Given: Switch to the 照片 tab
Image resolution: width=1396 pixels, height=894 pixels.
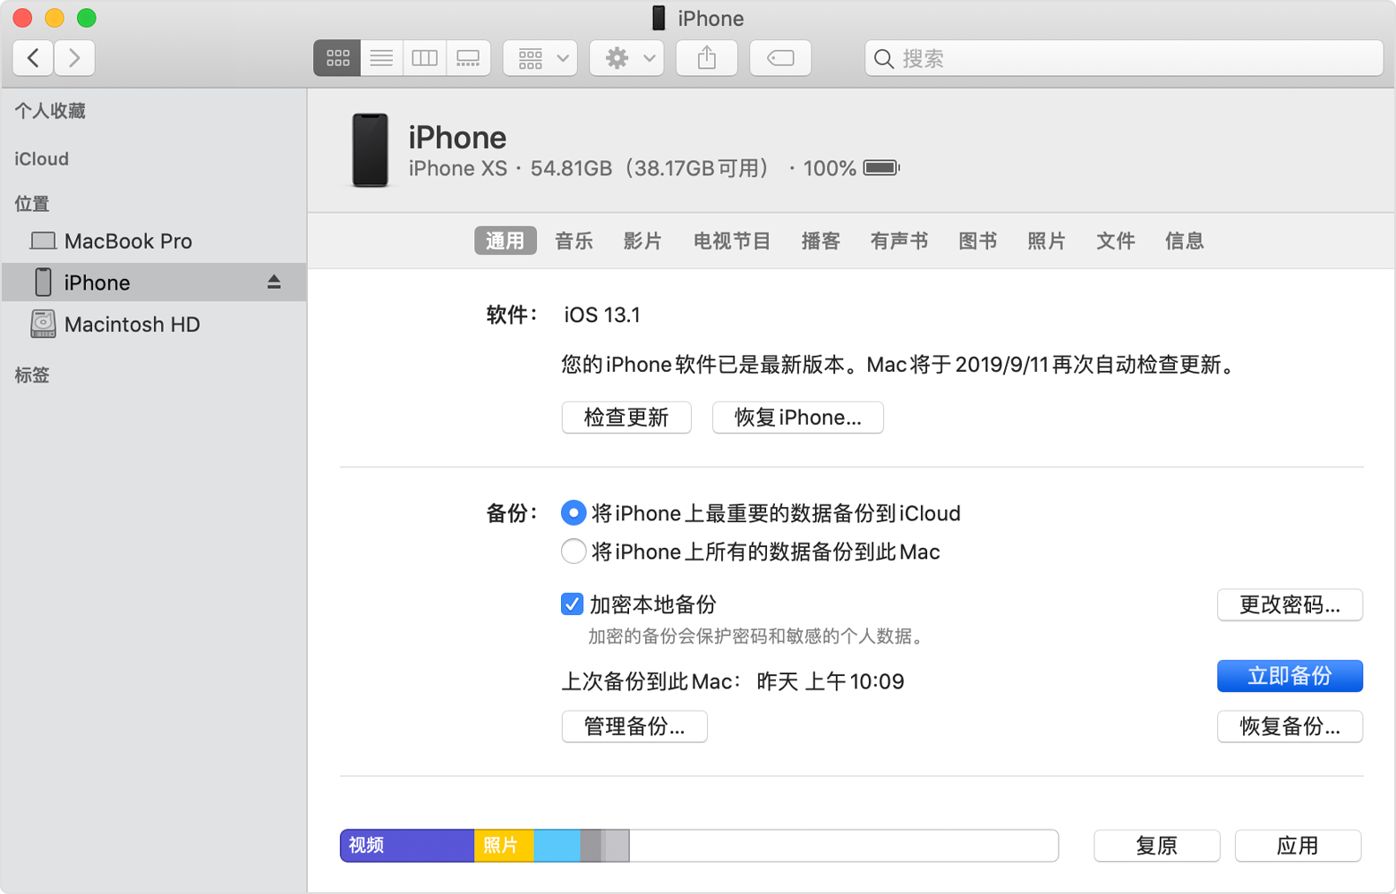Looking at the screenshot, I should (1046, 240).
